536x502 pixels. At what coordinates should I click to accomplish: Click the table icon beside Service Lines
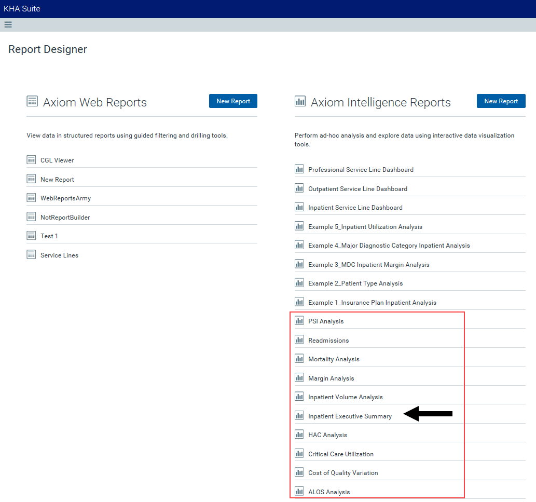pos(32,255)
